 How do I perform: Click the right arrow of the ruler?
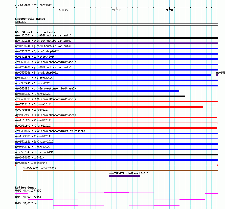(217, 8)
